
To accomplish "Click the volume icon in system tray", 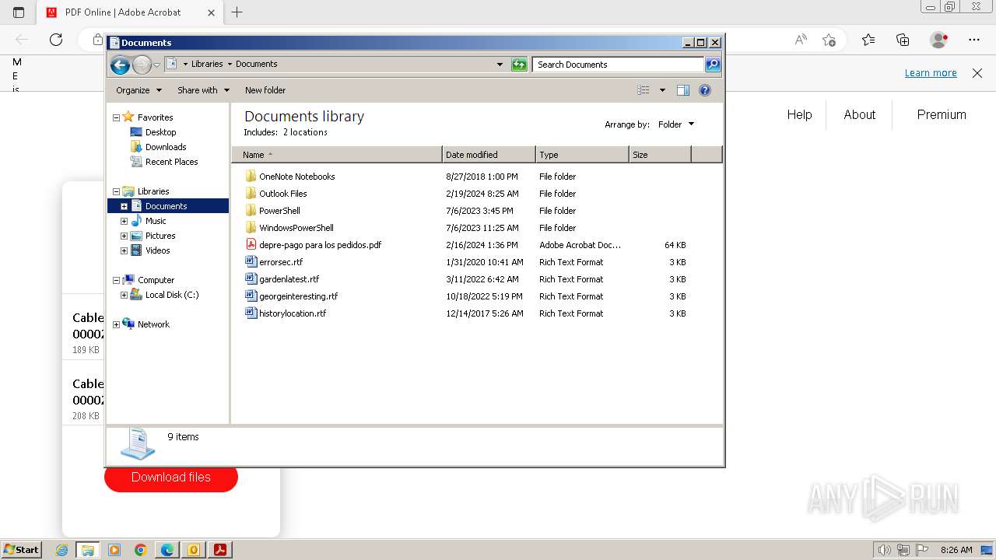I will tap(884, 550).
